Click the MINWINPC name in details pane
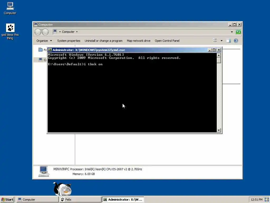Viewport: 270px width, 203px height. click(61, 169)
